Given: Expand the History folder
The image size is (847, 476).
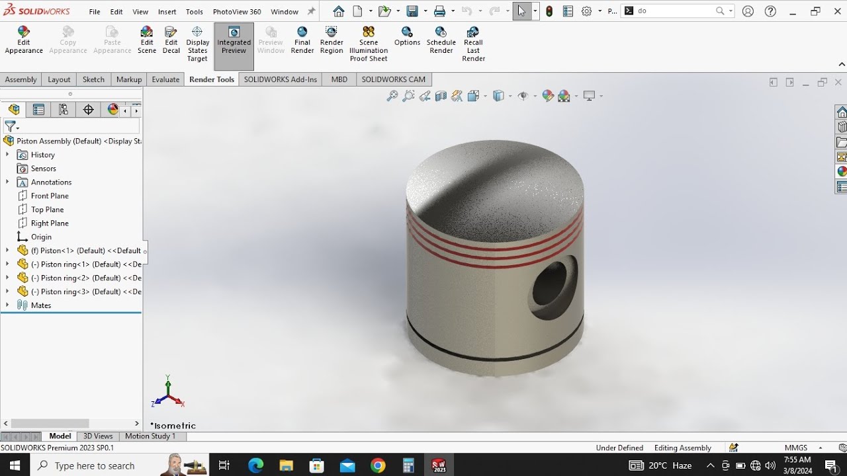Looking at the screenshot, I should click(7, 155).
